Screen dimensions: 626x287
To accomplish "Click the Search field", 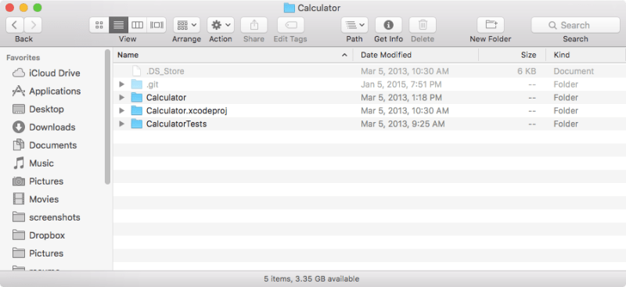I will click(575, 25).
